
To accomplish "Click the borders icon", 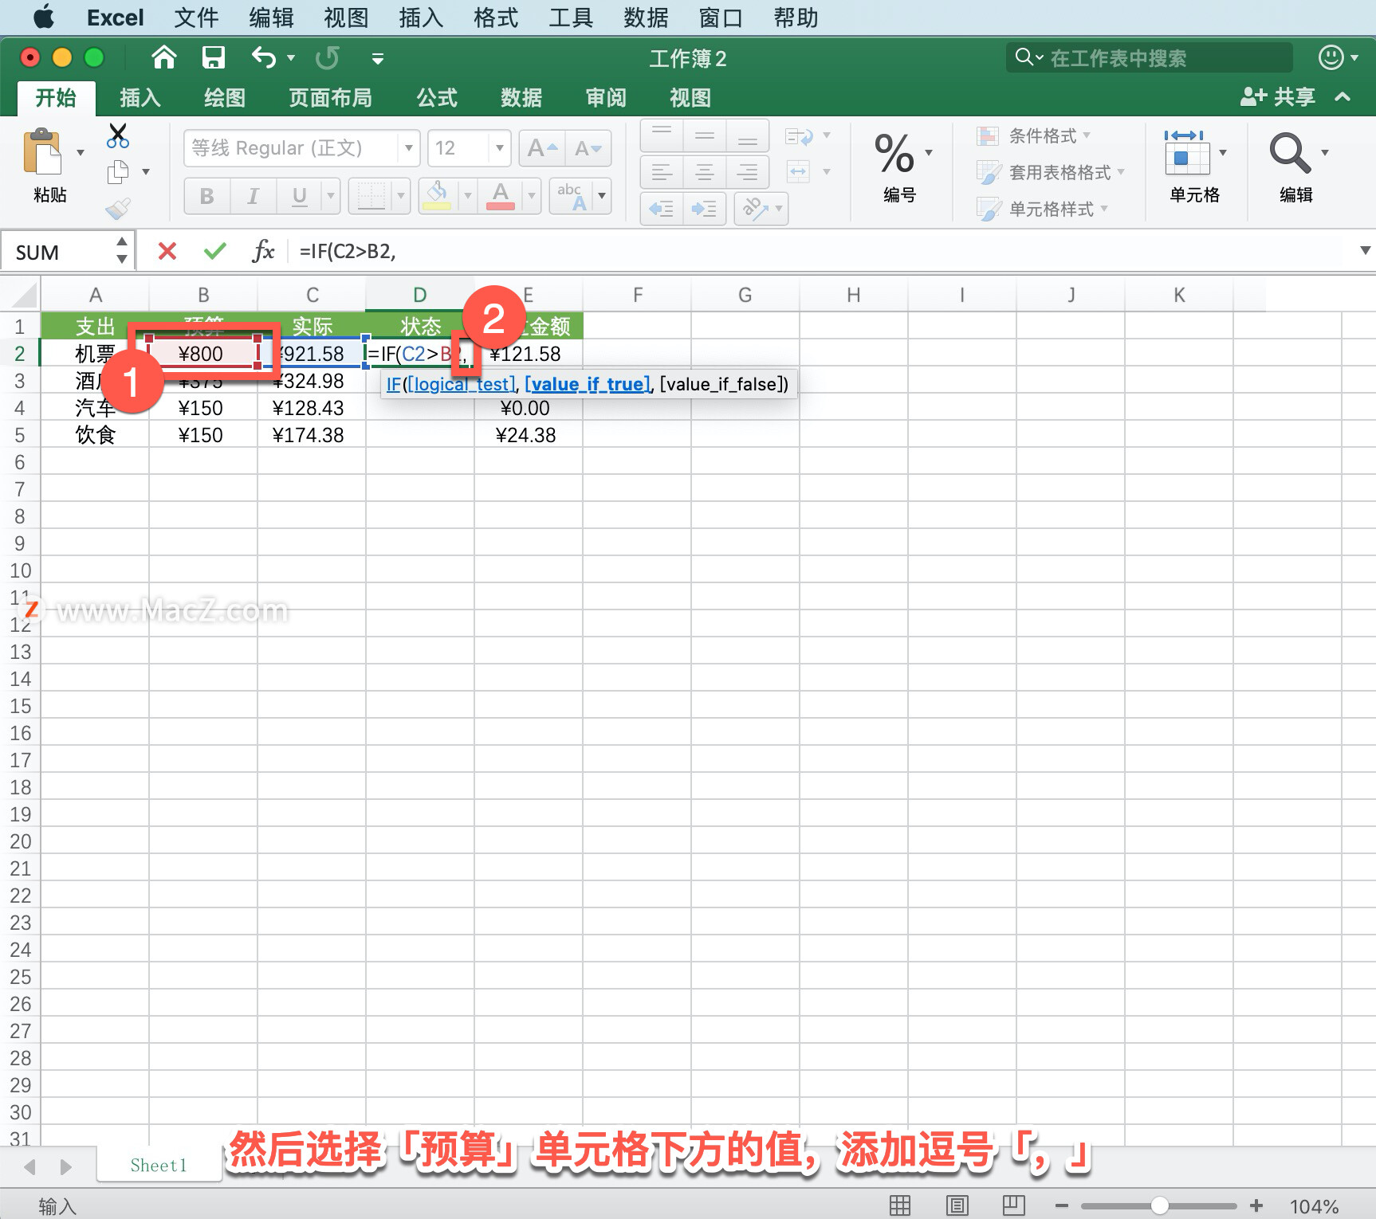I will (x=371, y=195).
